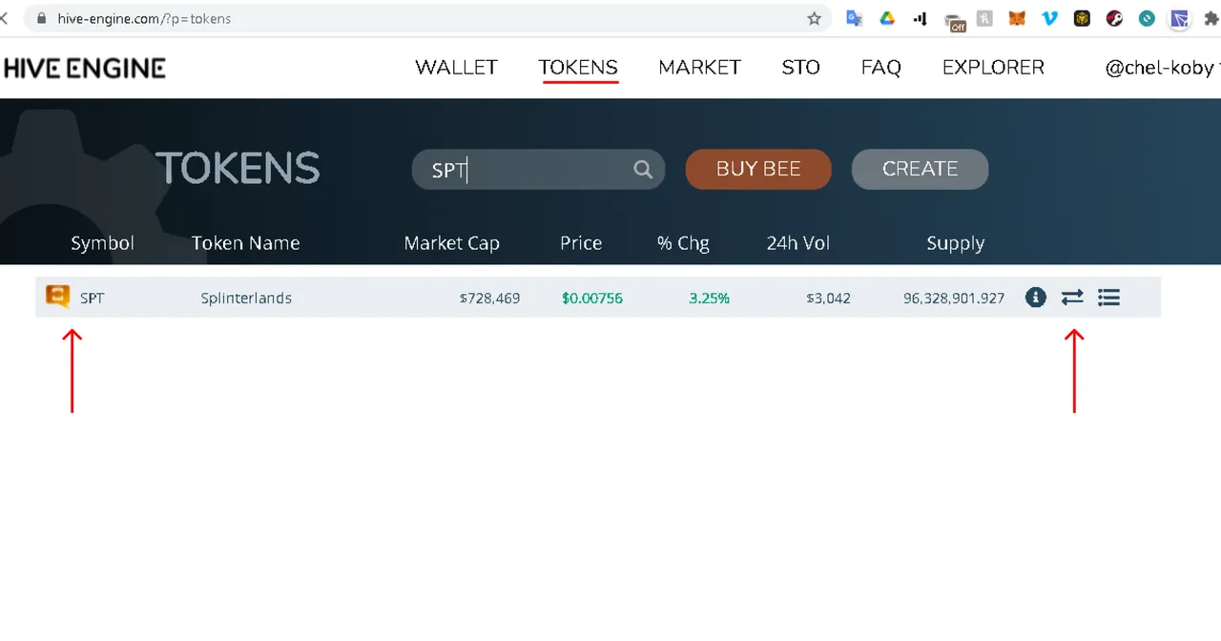Image resolution: width=1221 pixels, height=641 pixels.
Task: Sort by Token Name column header
Action: pos(245,243)
